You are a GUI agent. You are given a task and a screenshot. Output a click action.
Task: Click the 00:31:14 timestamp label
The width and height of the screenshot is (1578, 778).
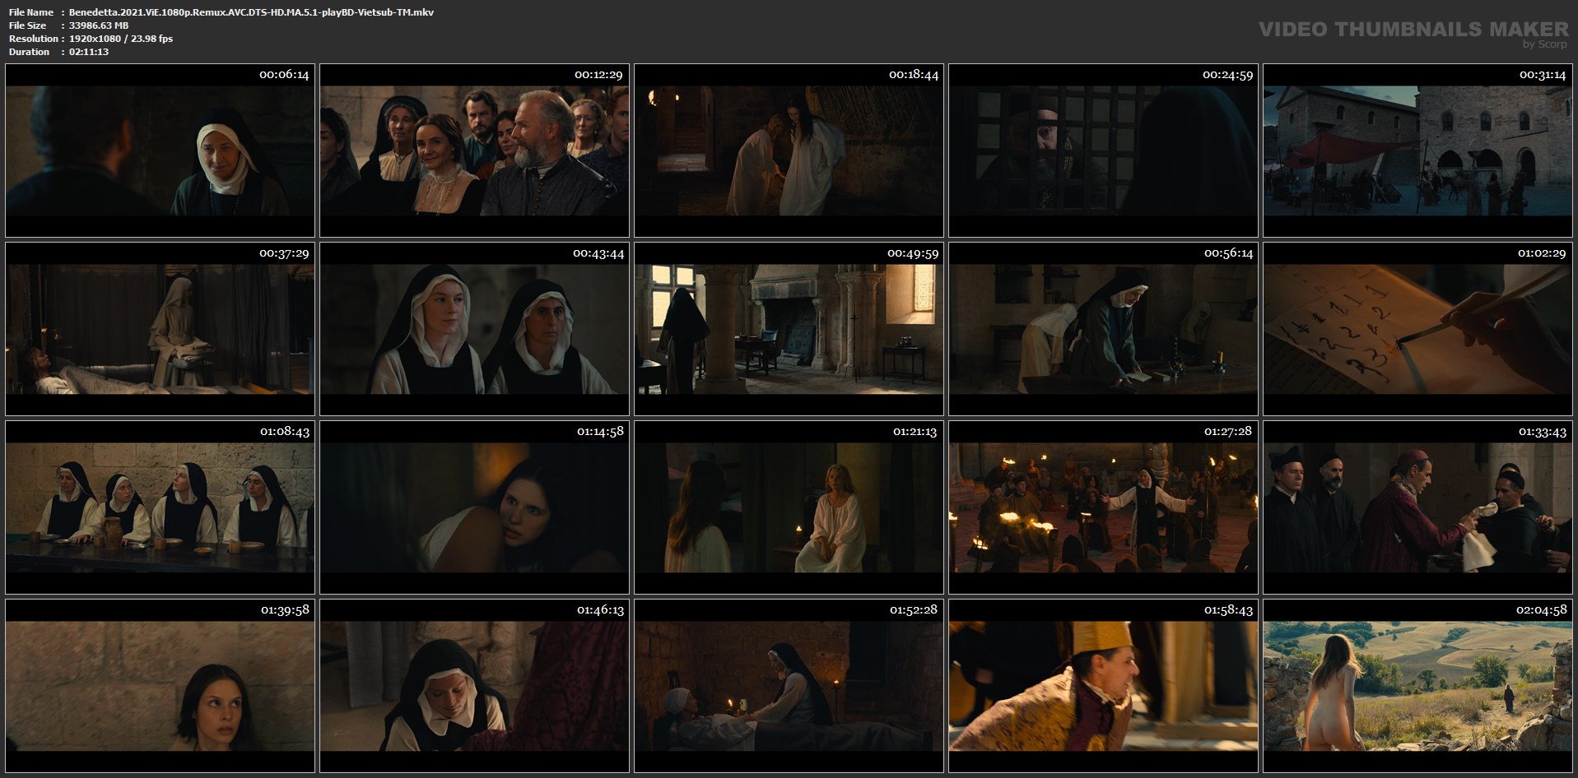(1543, 75)
